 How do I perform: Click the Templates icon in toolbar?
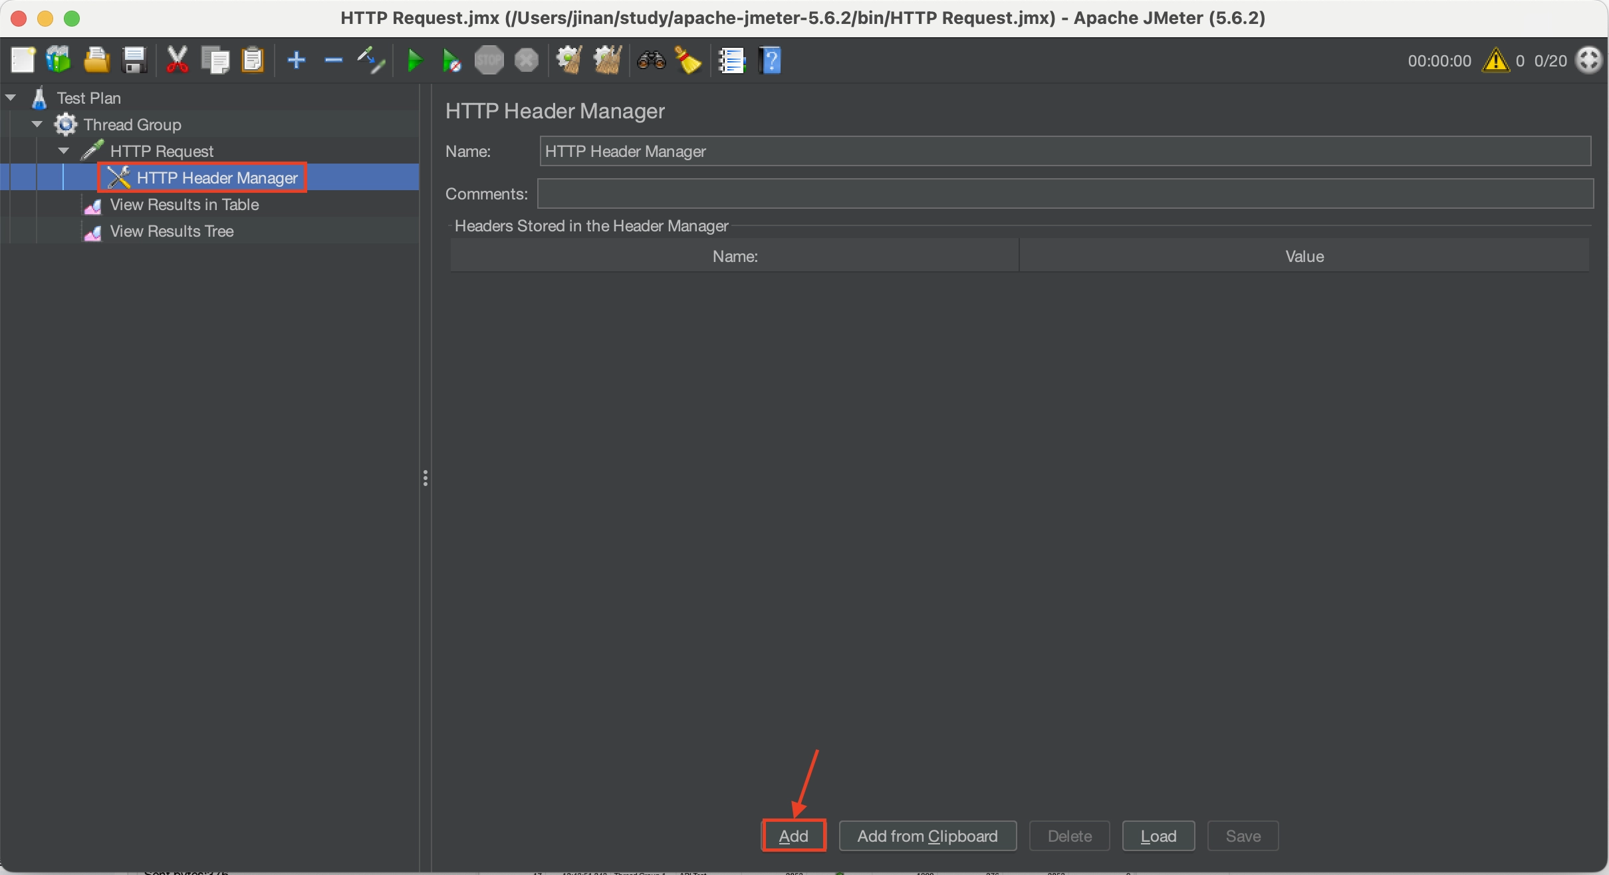pos(59,61)
